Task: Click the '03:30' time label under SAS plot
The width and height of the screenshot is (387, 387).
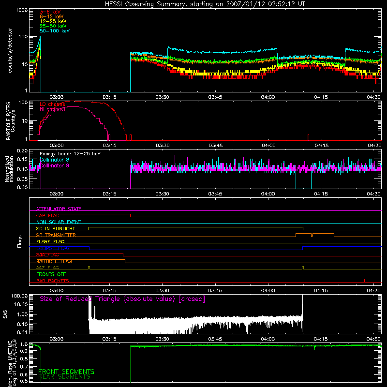Action: (x=162, y=339)
